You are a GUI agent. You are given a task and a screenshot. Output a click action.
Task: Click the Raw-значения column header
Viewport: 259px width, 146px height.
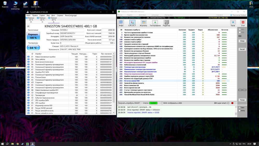coord(106,54)
